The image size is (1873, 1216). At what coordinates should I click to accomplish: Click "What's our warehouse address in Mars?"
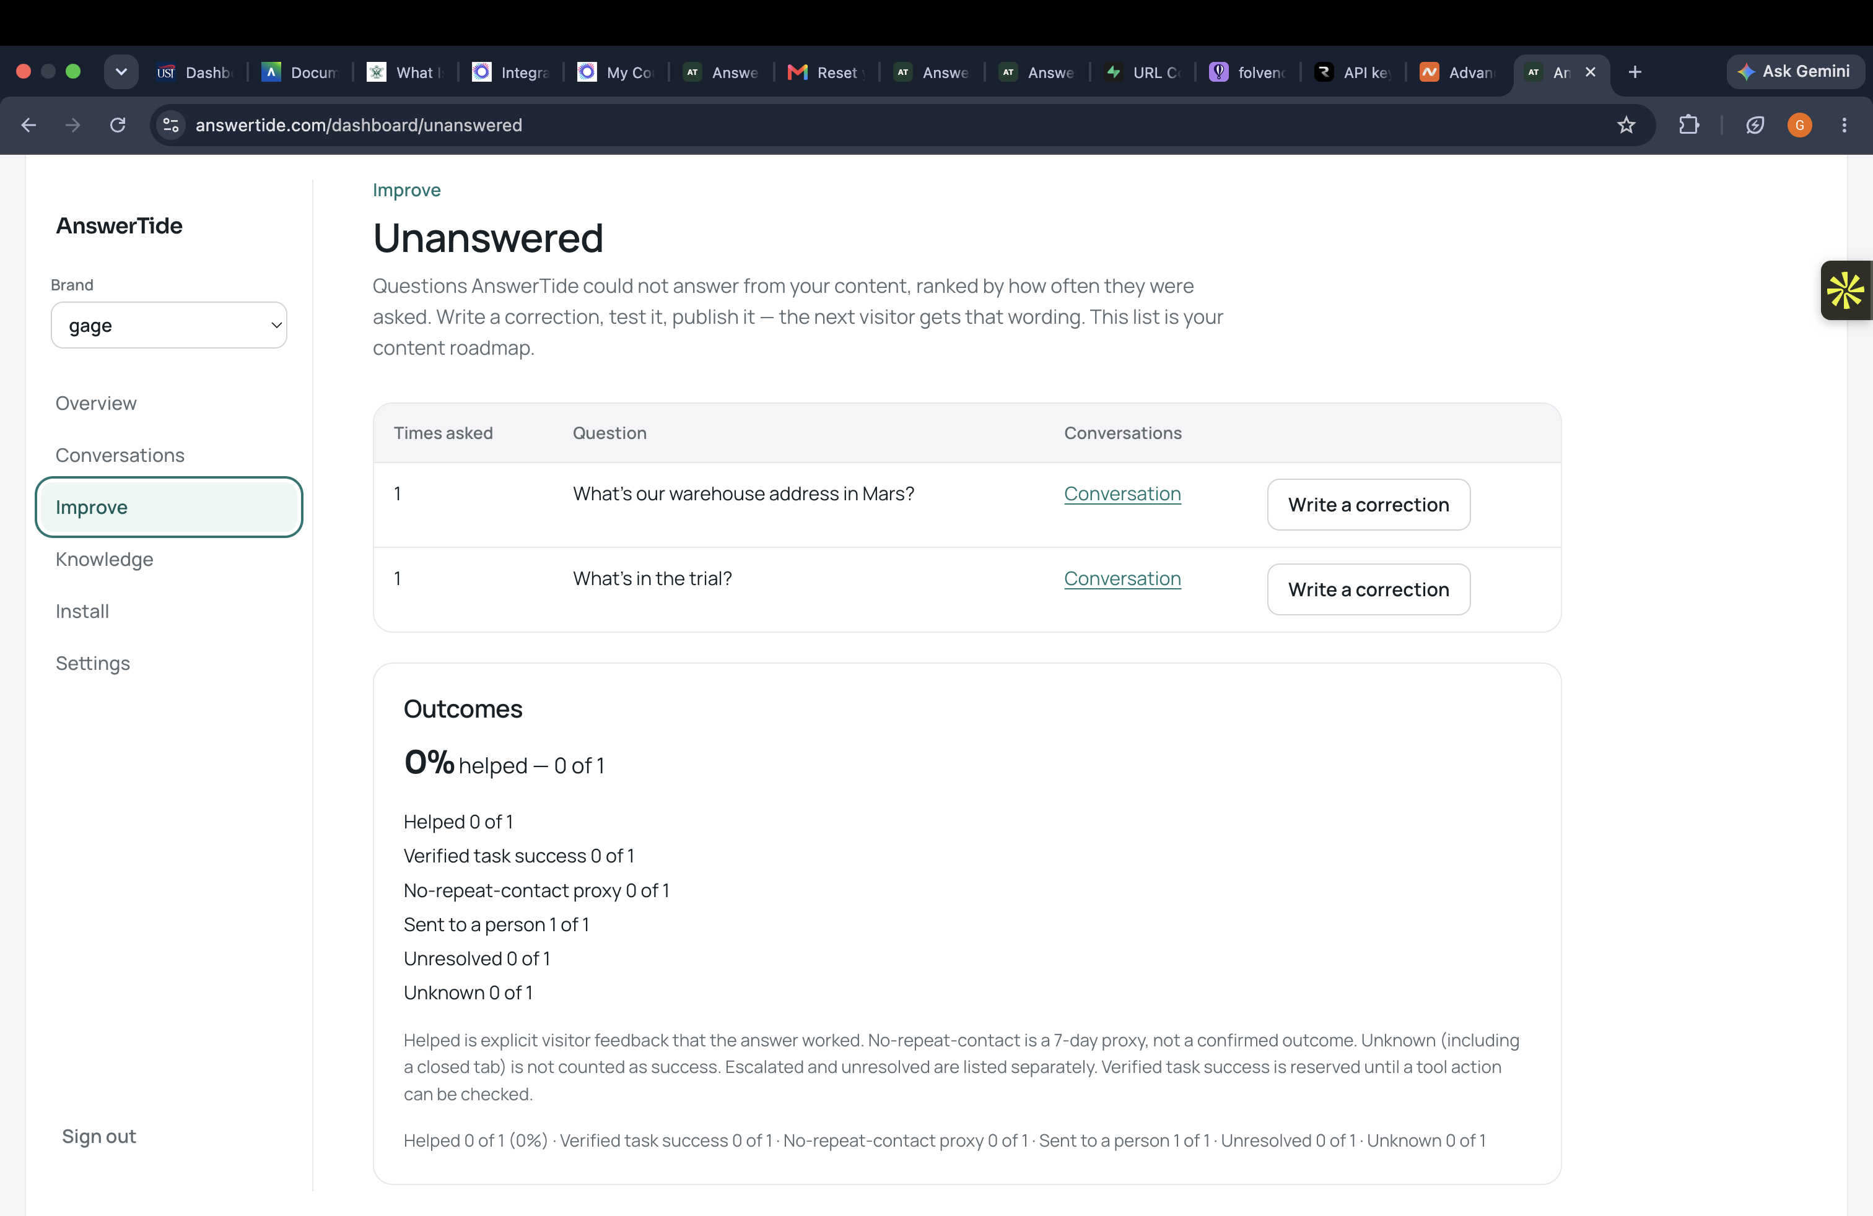coord(743,494)
